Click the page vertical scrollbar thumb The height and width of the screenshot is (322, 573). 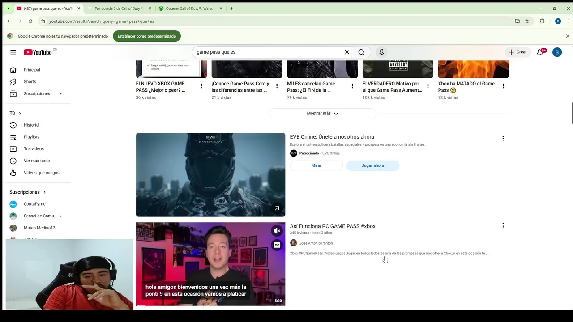(x=571, y=114)
